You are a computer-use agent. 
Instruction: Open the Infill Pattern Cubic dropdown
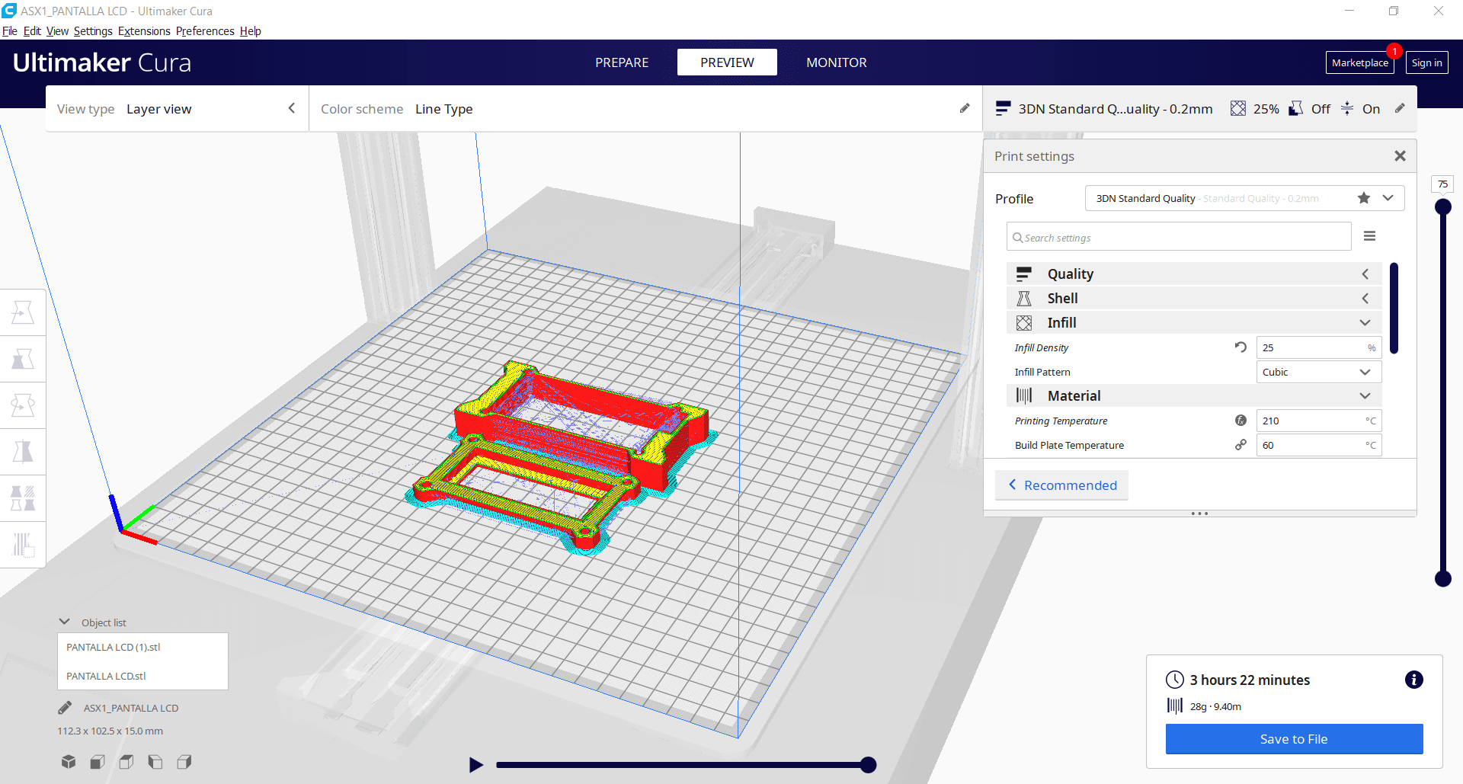coord(1318,372)
